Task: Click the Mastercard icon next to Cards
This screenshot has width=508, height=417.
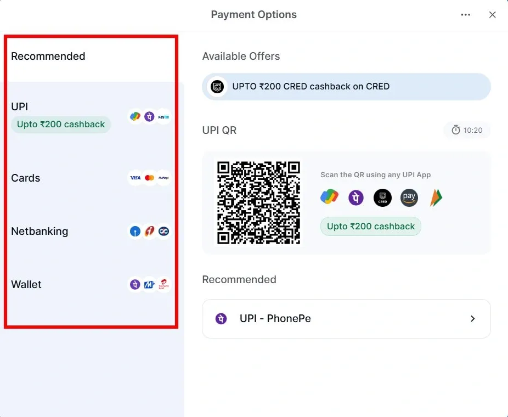Action: [x=149, y=178]
